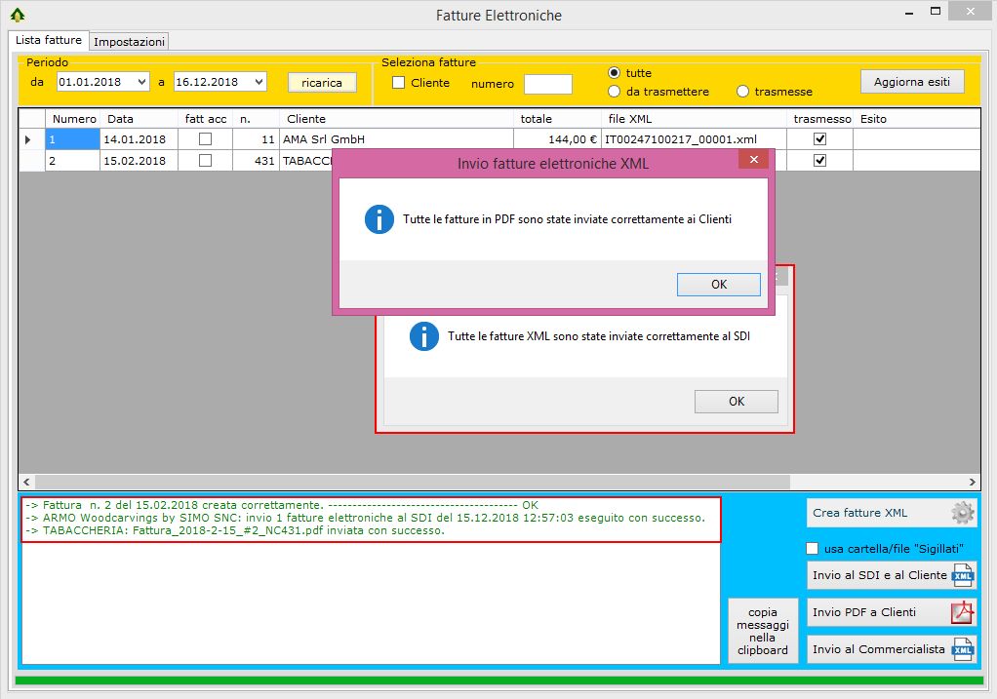Viewport: 997px width, 699px height.
Task: Close the Invio fatture elettroniche XML dialog
Action: point(751,163)
